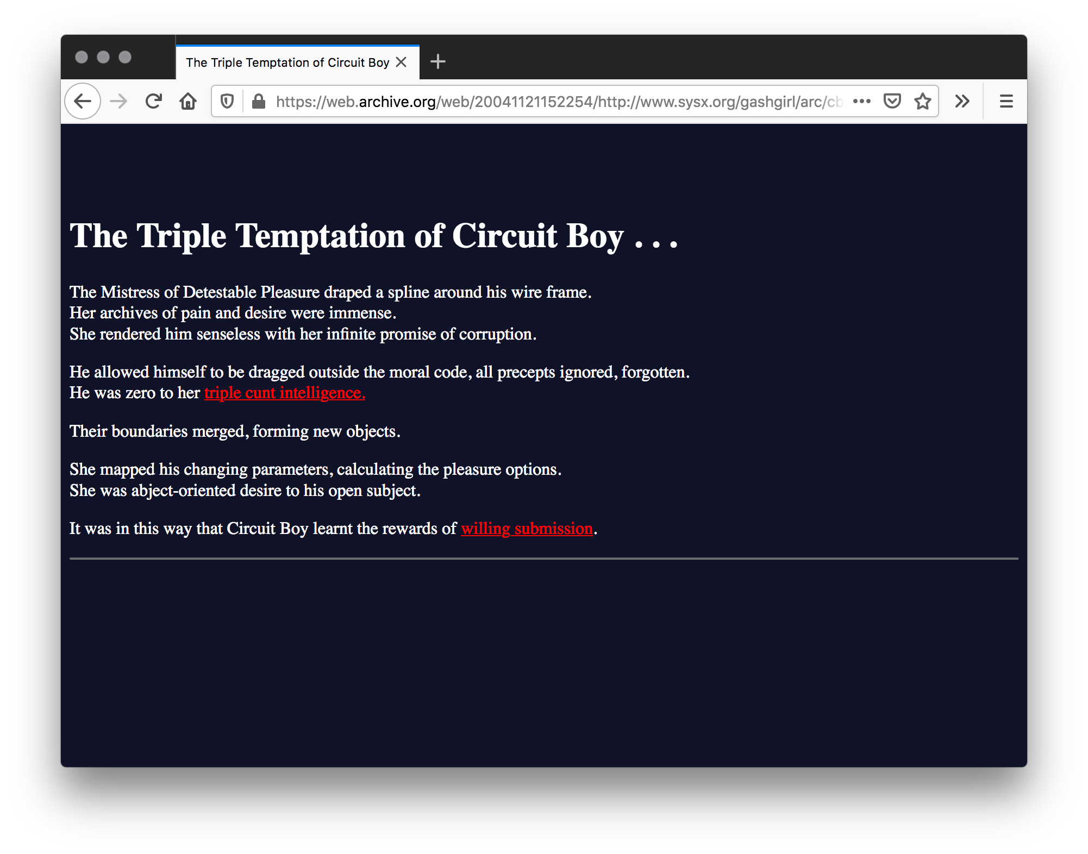Click the page reload icon
The image size is (1088, 854).
pyautogui.click(x=157, y=100)
